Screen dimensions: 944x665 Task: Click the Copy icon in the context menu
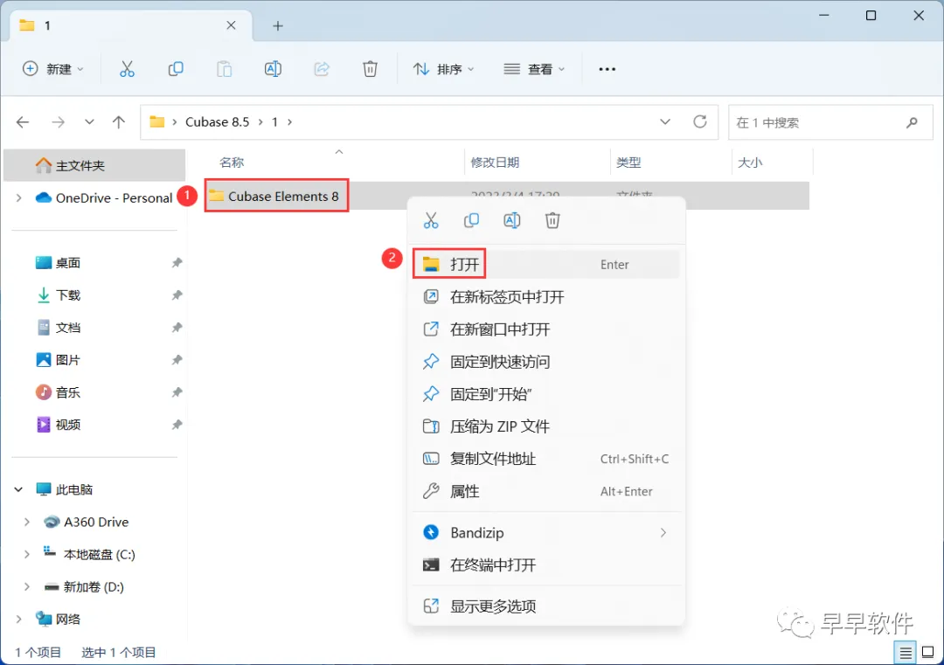click(471, 220)
